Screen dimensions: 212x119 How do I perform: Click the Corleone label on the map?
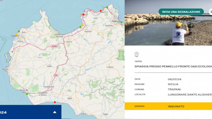pos(110,67)
